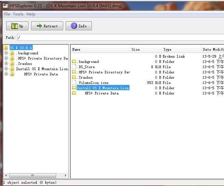Click the HFSExplorer title bar icon
Screen dimensions: 224x186
point(5,6)
